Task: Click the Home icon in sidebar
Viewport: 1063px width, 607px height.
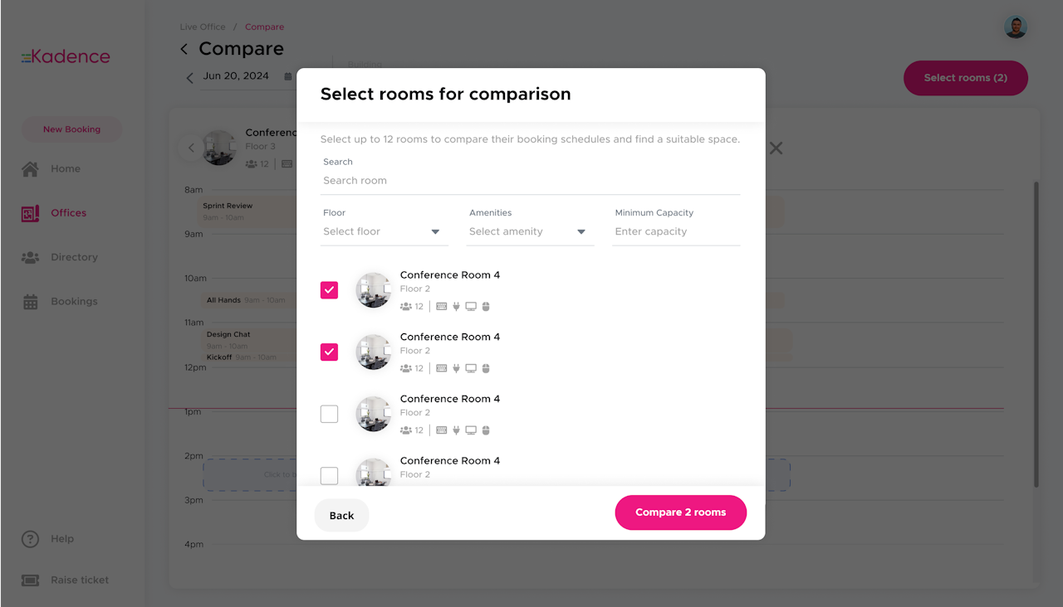Action: coord(30,169)
